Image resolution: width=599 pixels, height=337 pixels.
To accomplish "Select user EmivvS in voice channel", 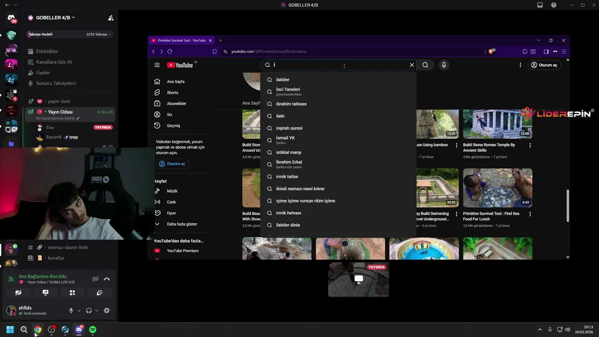I will (54, 137).
